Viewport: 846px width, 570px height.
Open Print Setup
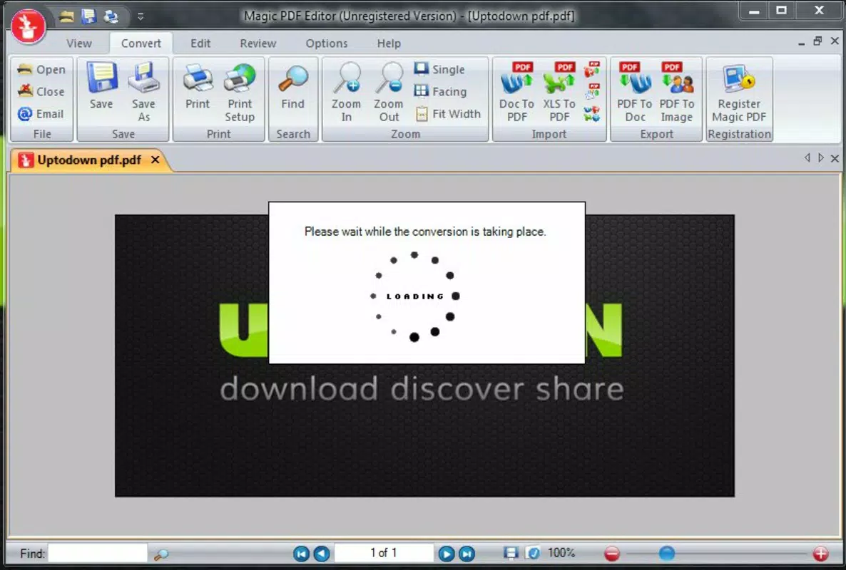240,92
